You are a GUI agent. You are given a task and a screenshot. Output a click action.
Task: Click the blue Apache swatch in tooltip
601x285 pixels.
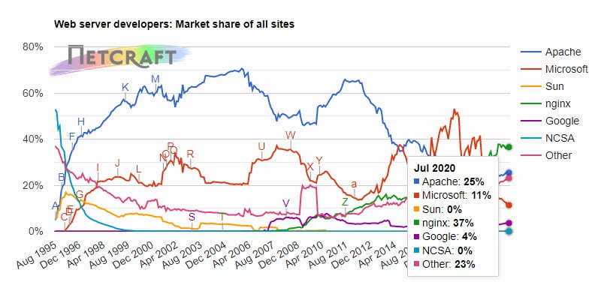click(417, 181)
